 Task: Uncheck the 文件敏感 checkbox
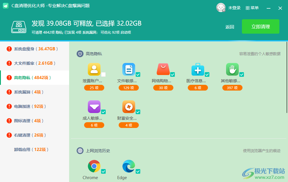pyautogui.click(x=138, y=75)
